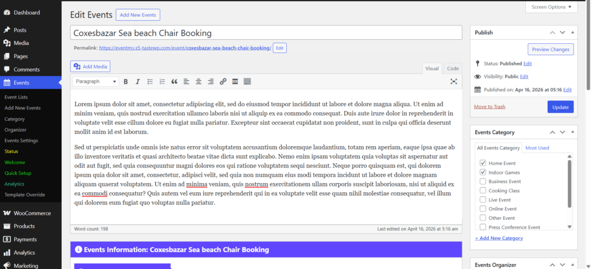This screenshot has height=269, width=591.
Task: Move this event to Trash
Action: point(489,107)
